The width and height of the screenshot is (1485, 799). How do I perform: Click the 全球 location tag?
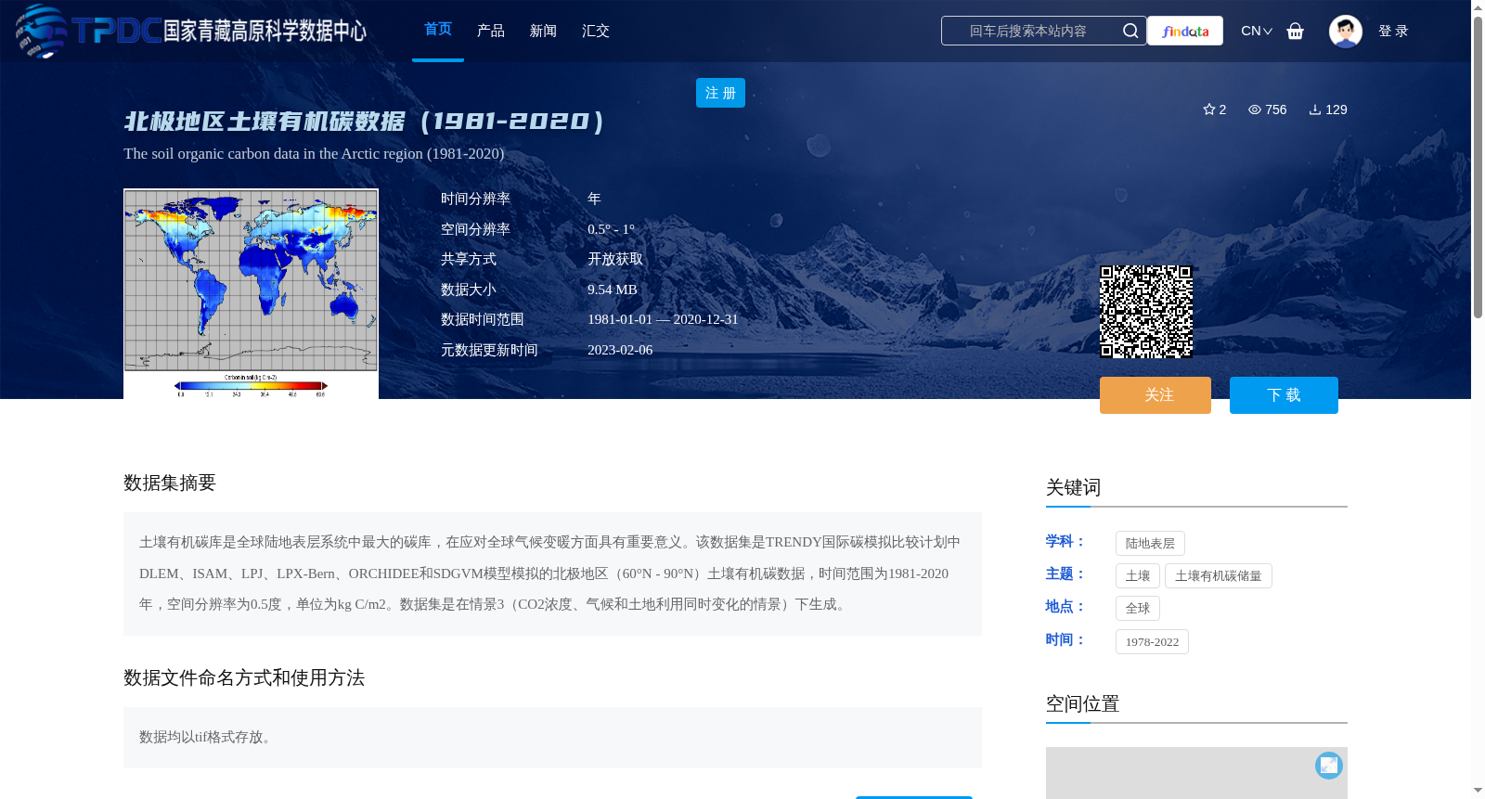(x=1138, y=609)
